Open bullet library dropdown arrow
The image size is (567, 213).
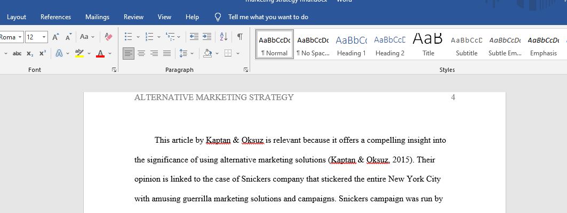pos(138,37)
